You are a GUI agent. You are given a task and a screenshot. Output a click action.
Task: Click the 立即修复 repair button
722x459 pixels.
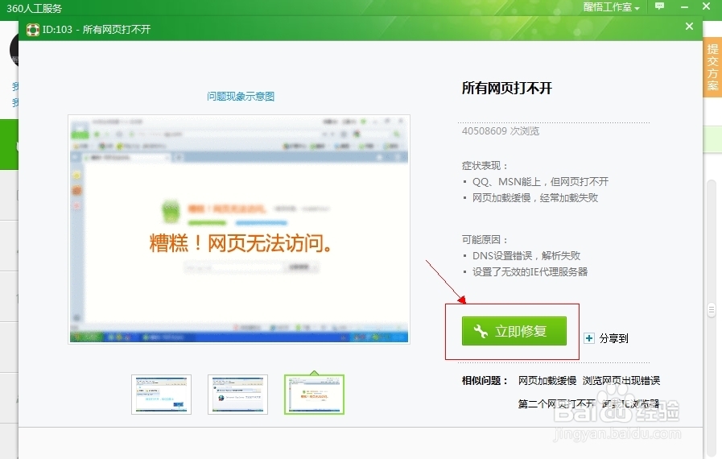(514, 331)
